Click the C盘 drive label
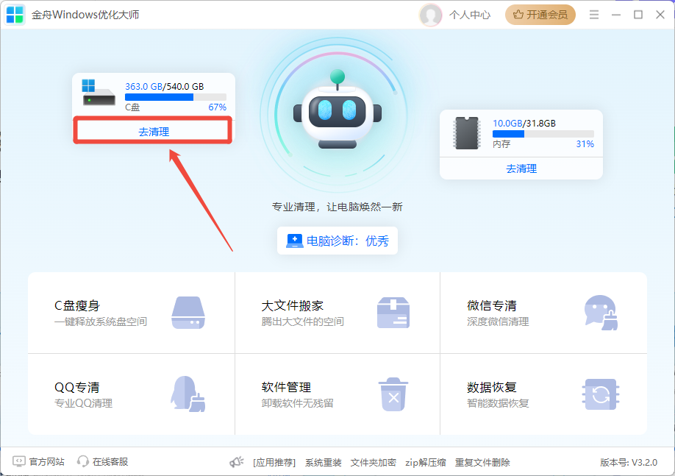This screenshot has width=675, height=476. click(x=132, y=107)
